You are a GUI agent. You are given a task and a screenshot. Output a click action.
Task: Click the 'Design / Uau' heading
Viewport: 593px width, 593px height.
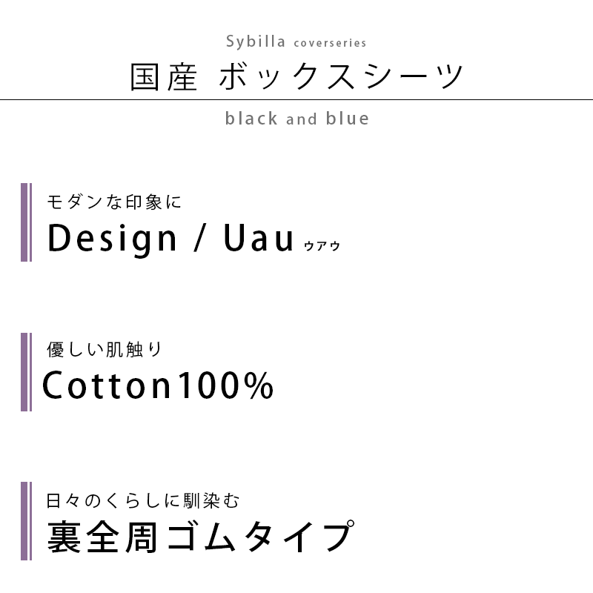170,238
